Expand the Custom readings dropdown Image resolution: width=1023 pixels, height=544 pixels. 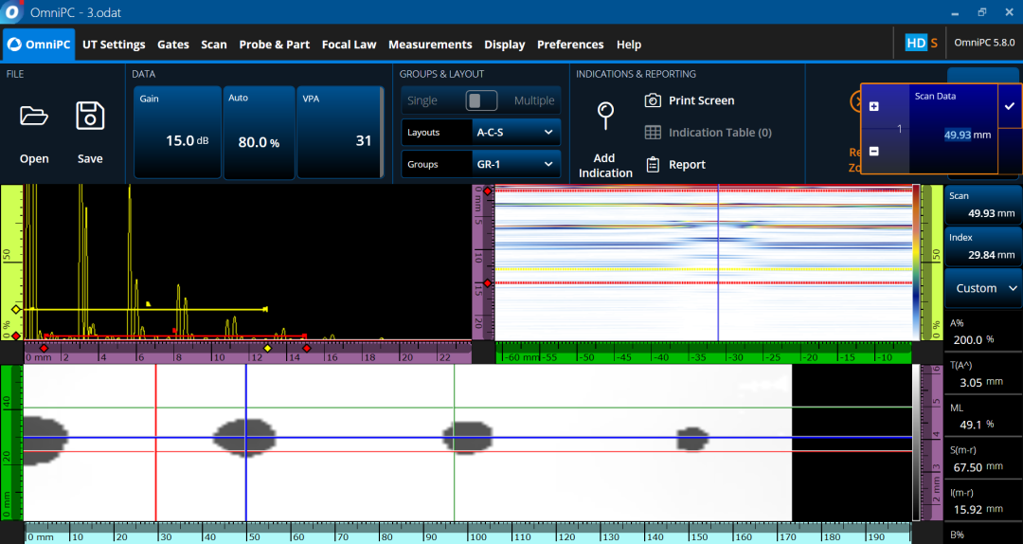(983, 288)
